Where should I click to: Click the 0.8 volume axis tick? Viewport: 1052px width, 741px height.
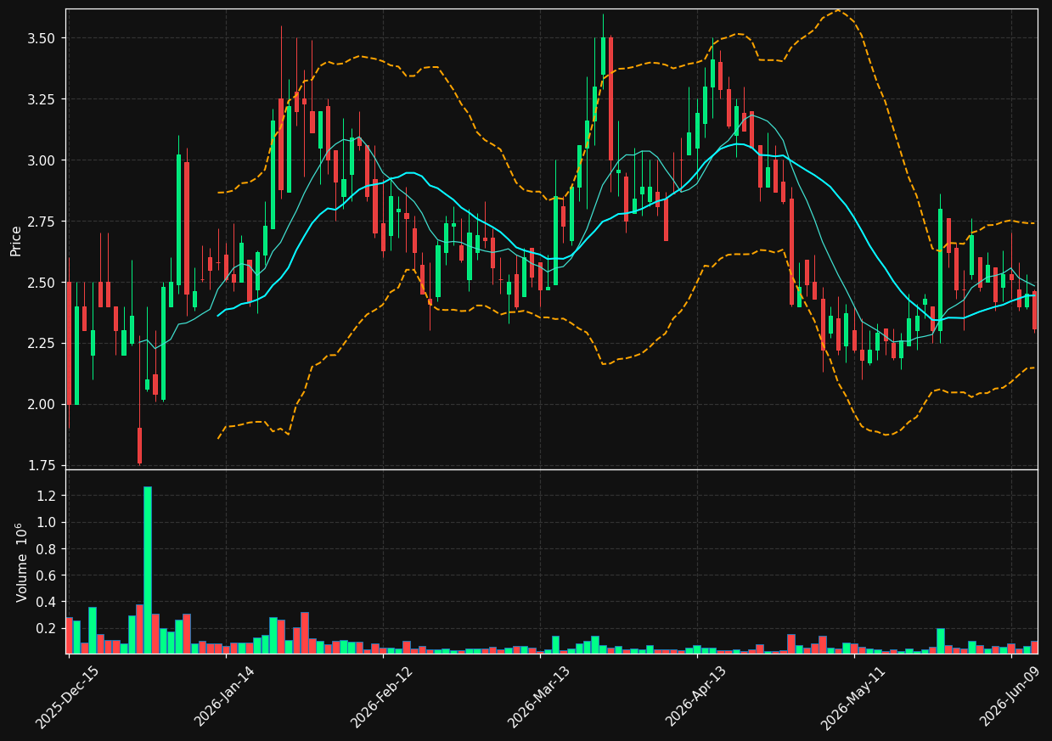tap(47, 549)
